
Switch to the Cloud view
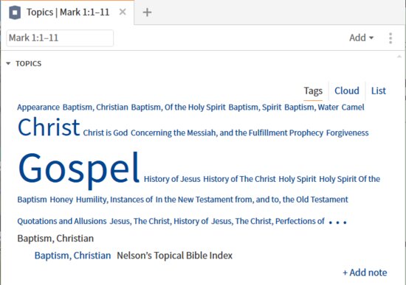347,91
